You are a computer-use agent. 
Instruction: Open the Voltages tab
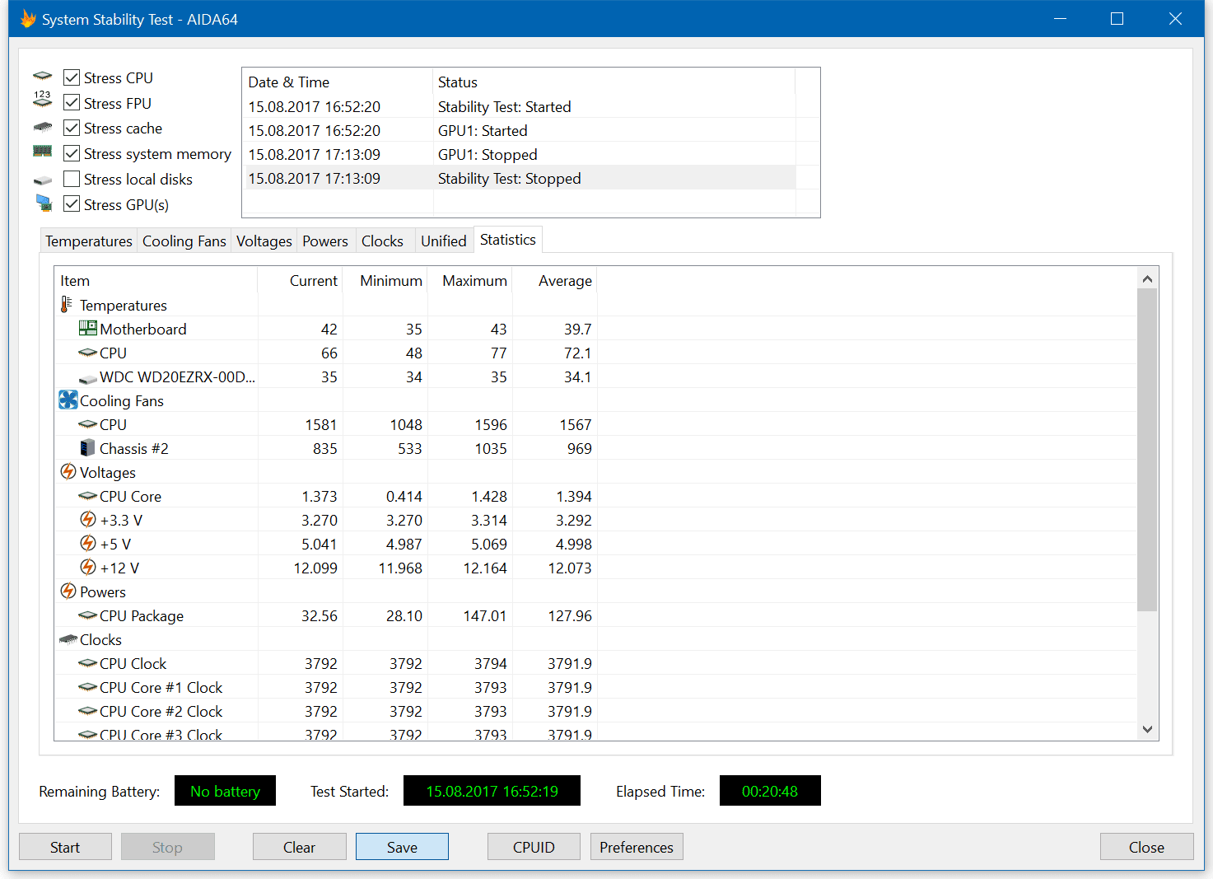click(264, 241)
